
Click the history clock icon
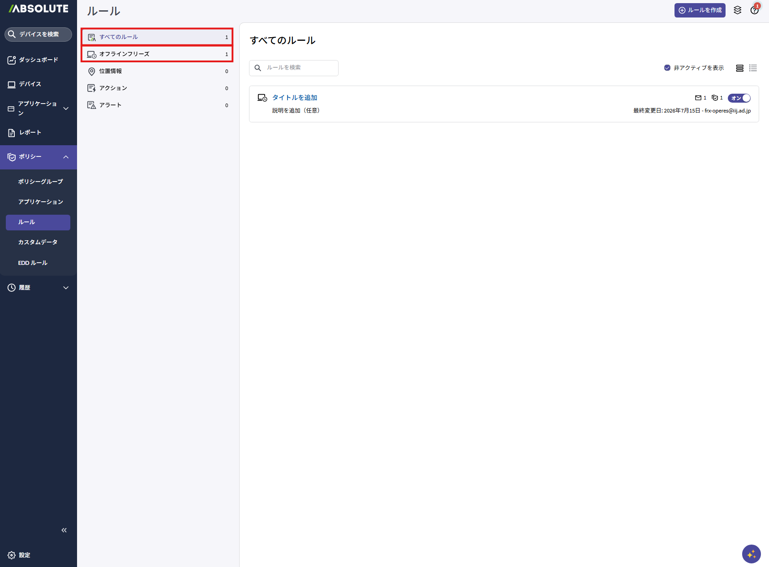[12, 288]
